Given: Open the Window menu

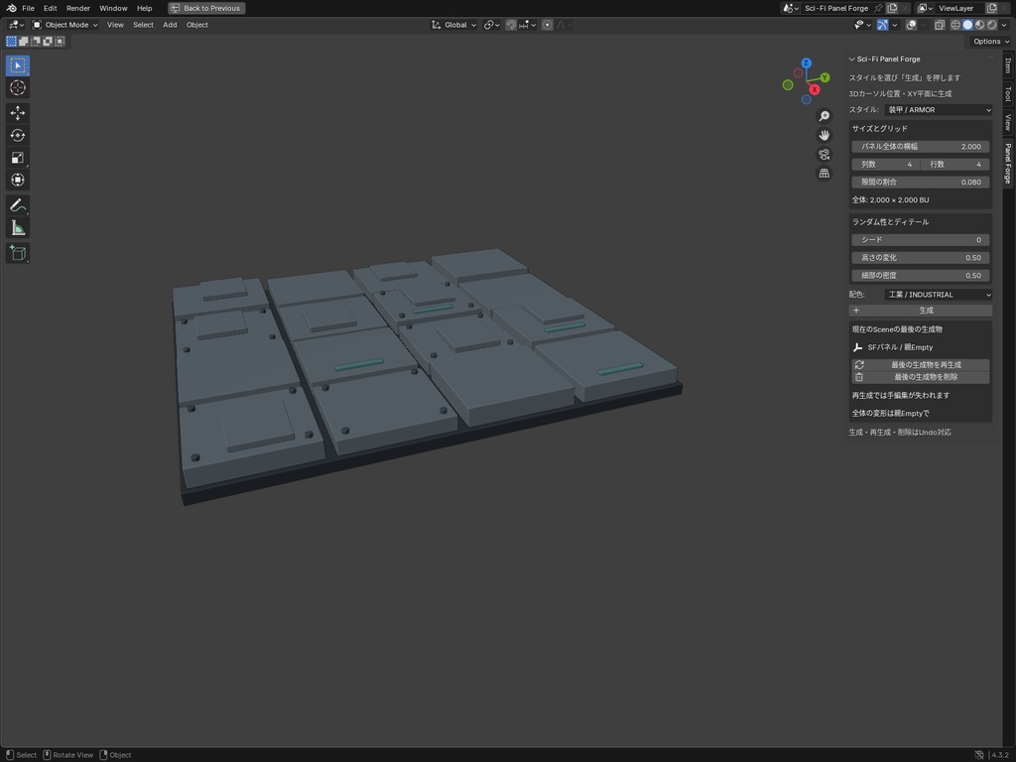Looking at the screenshot, I should pyautogui.click(x=113, y=8).
